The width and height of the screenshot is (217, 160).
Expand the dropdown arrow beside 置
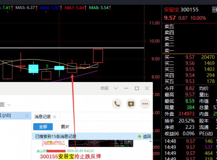click(x=9, y=105)
